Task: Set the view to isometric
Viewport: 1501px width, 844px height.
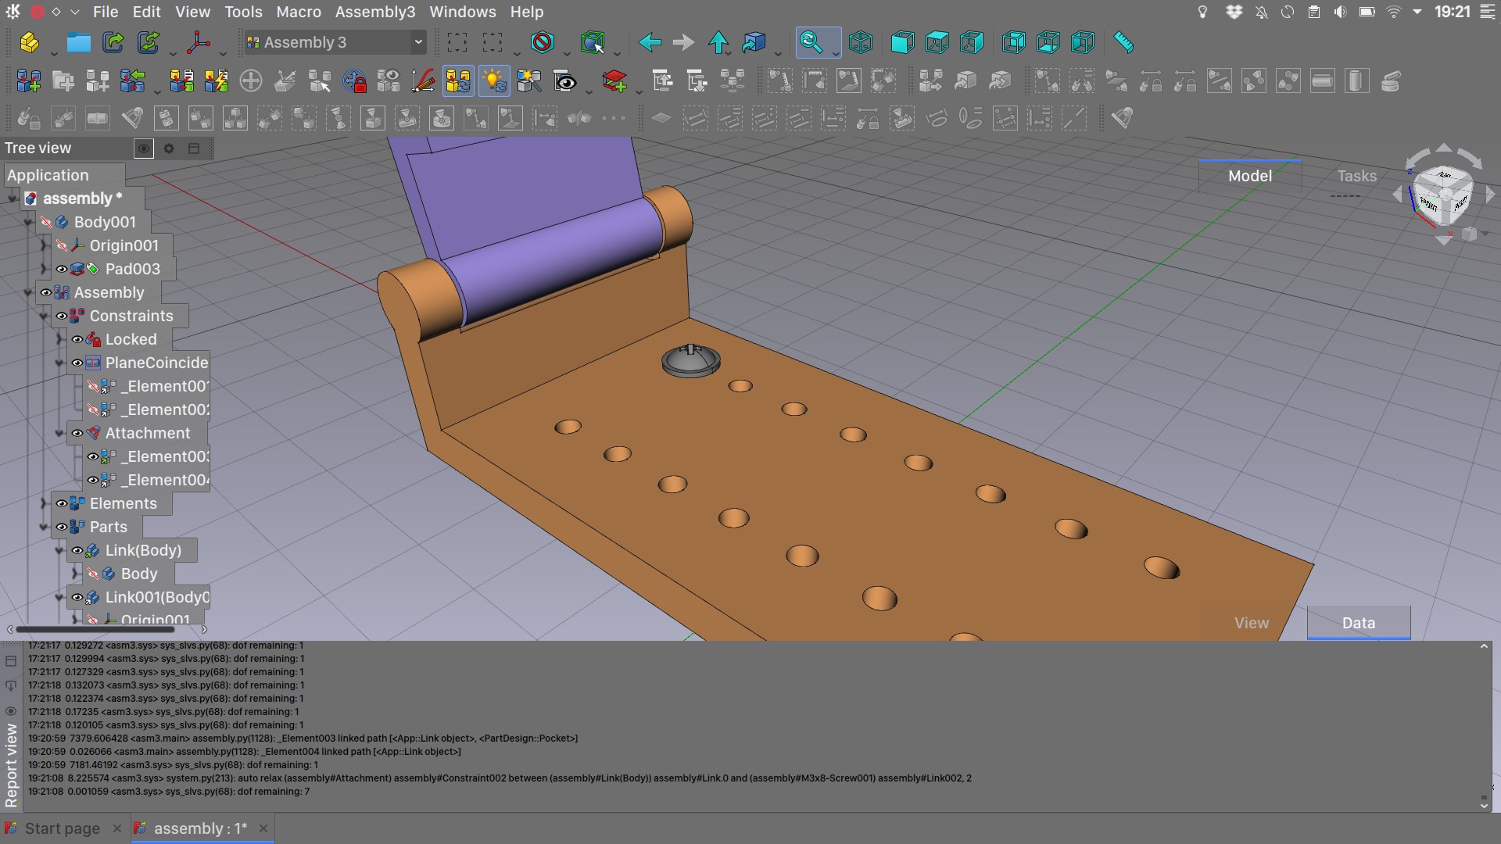Action: [861, 42]
